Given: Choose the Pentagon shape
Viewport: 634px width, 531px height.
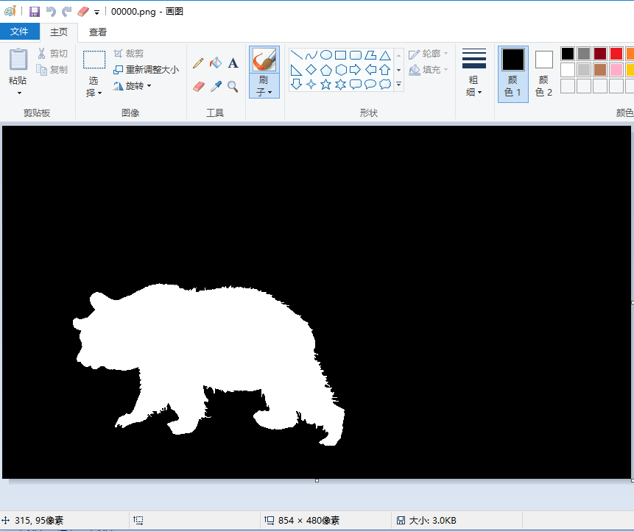Looking at the screenshot, I should coord(326,70).
